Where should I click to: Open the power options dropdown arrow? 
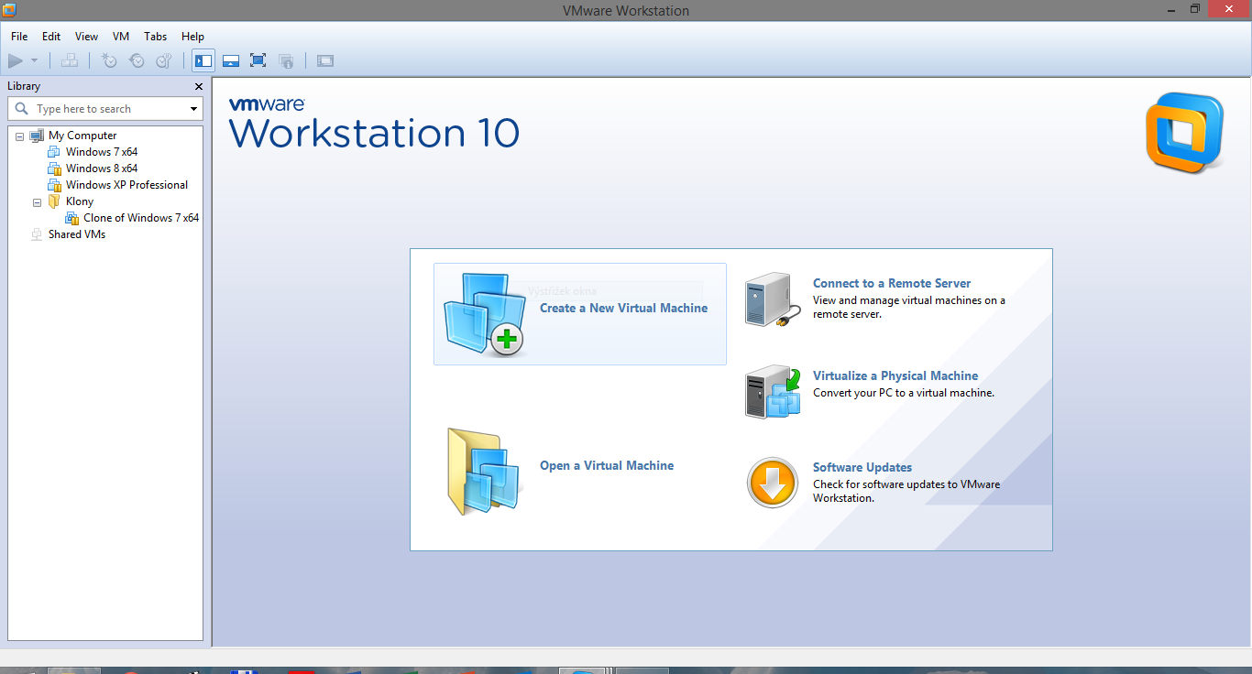pyautogui.click(x=35, y=61)
